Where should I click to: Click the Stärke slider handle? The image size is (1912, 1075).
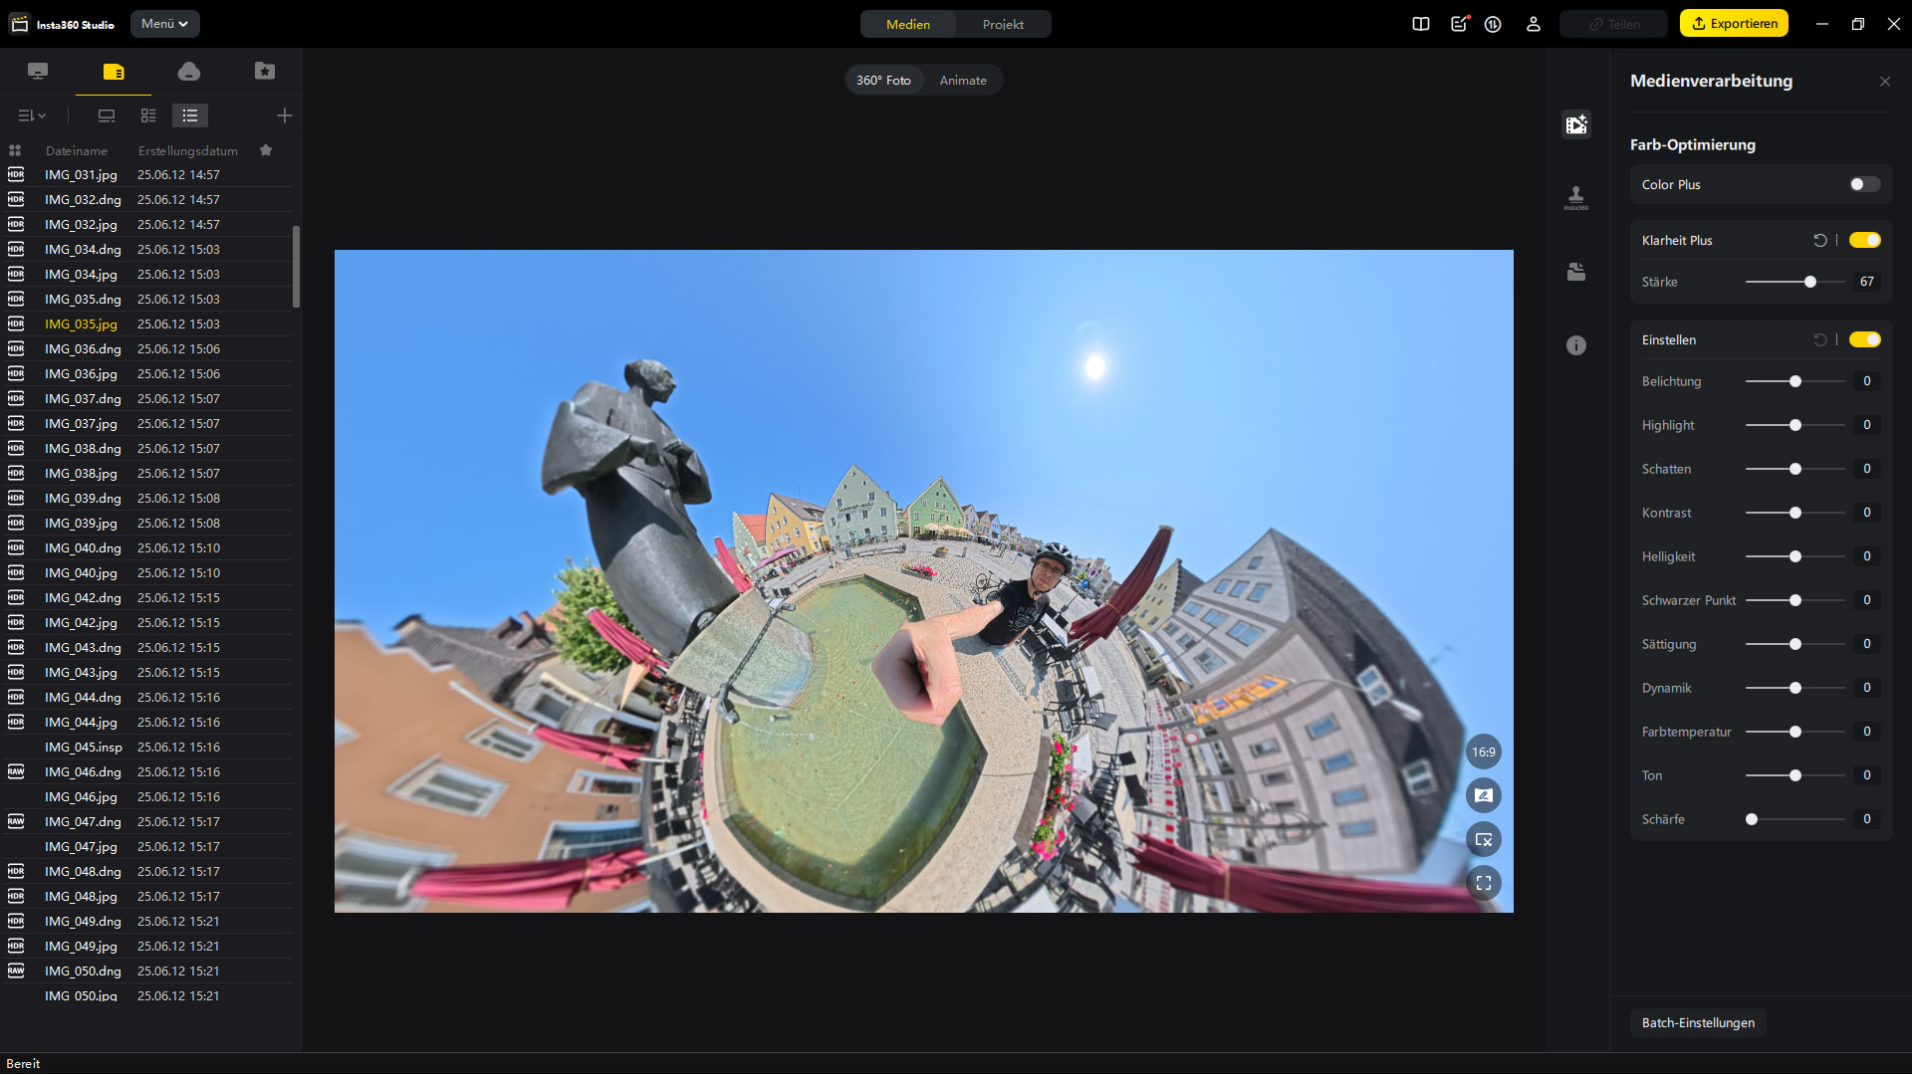click(1809, 282)
